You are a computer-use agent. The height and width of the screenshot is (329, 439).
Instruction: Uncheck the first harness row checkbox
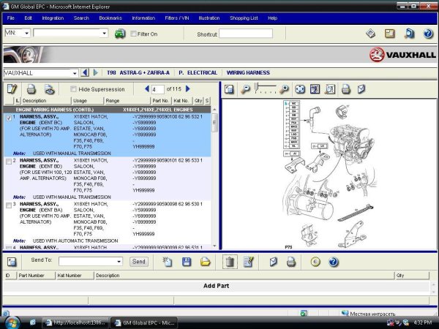coord(8,117)
